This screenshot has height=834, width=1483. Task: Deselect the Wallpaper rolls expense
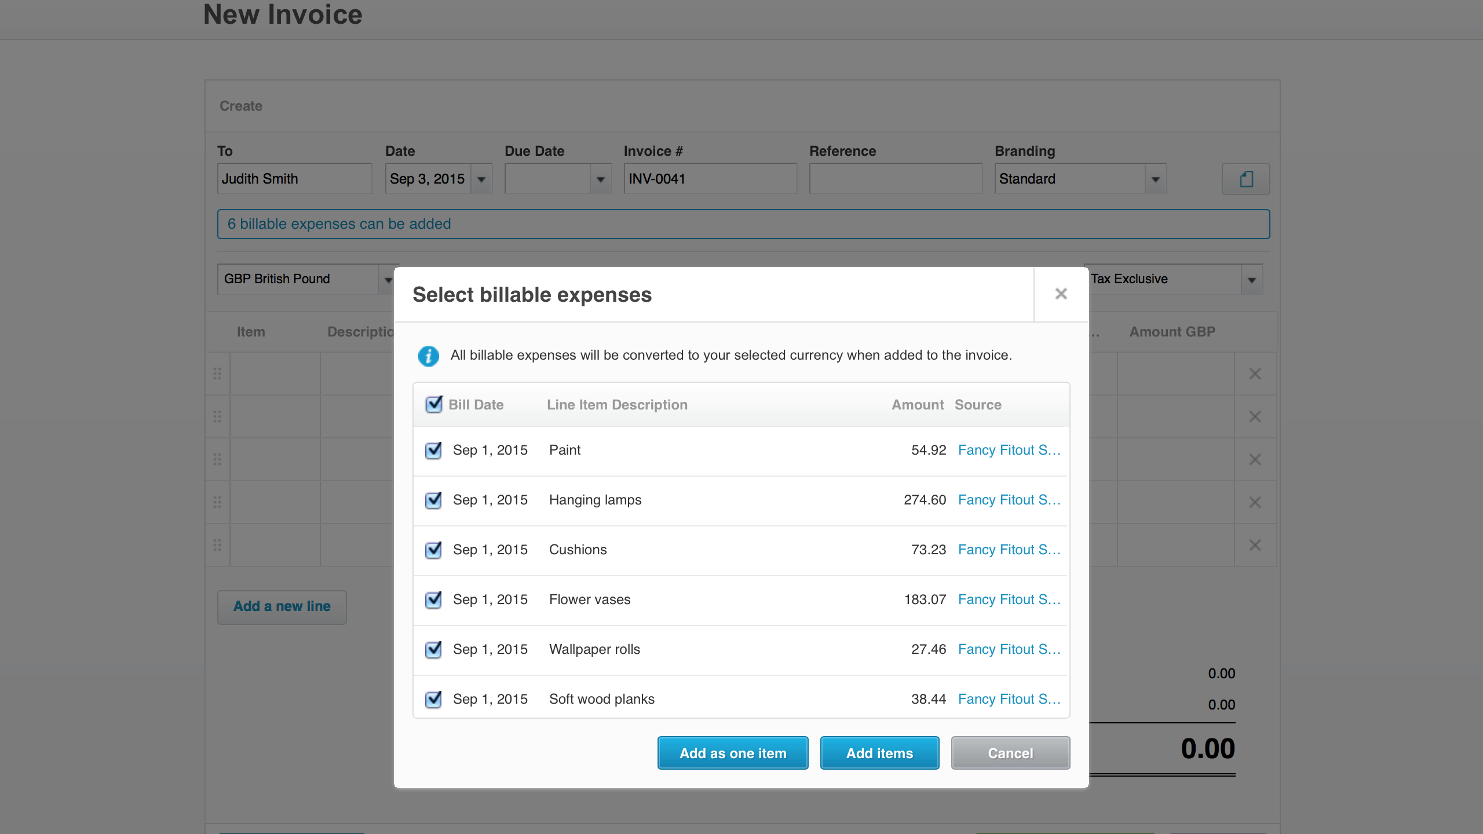pos(433,649)
